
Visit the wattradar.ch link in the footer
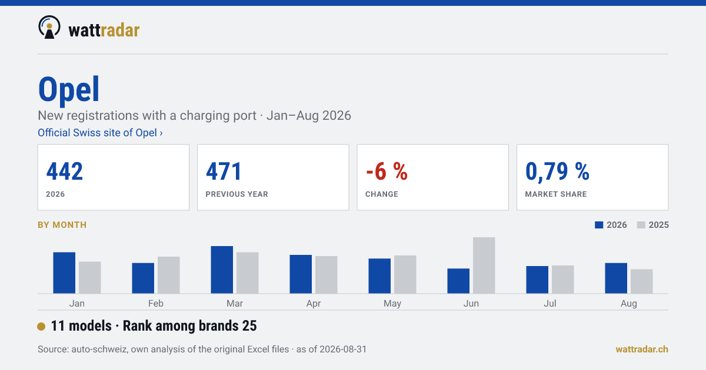point(642,349)
